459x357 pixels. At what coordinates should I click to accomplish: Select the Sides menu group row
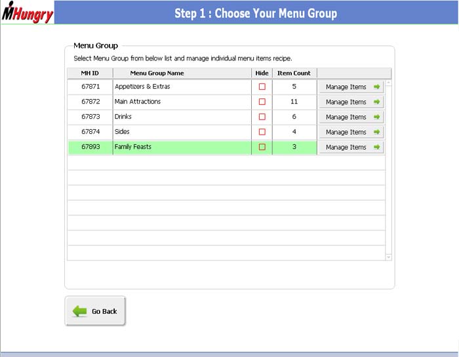tap(177, 132)
